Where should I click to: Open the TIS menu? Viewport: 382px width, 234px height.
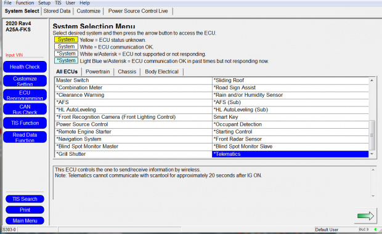click(58, 3)
